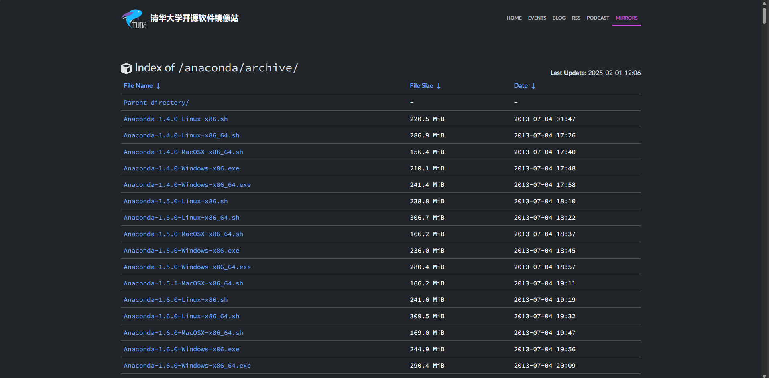
Task: Click the sort arrow next to File Size
Action: point(439,86)
